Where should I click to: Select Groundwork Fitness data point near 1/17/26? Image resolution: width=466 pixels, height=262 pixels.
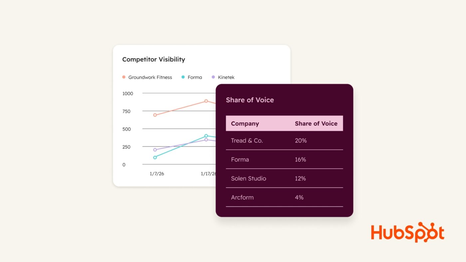pos(206,101)
